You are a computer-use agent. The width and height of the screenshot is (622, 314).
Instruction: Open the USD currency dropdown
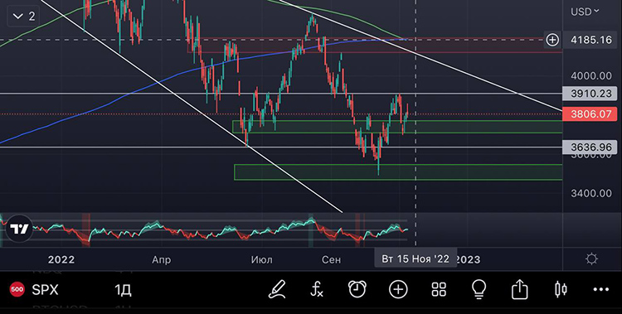[586, 12]
